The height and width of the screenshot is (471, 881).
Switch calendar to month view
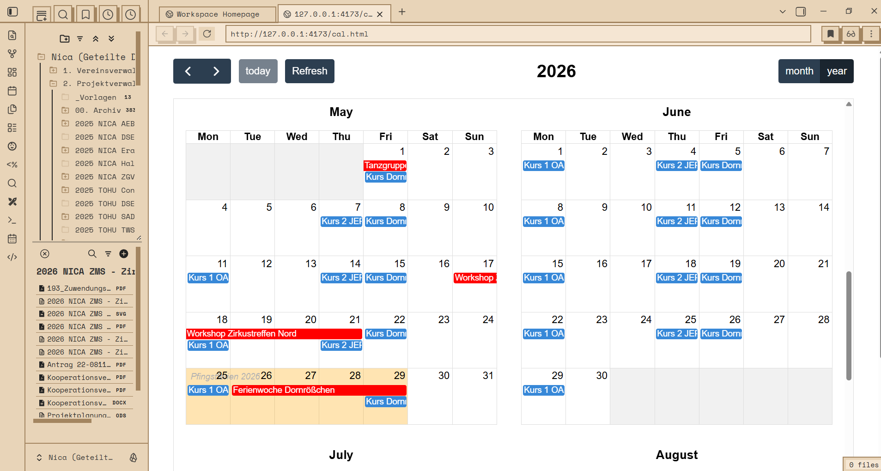coord(799,71)
